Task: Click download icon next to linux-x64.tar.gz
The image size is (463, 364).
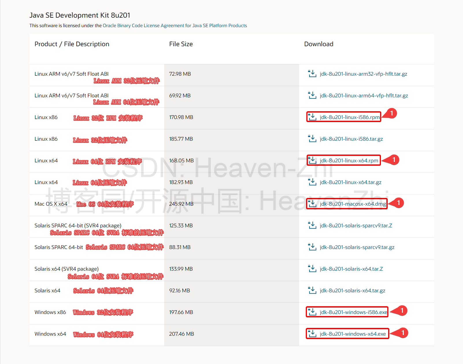Action: (312, 182)
